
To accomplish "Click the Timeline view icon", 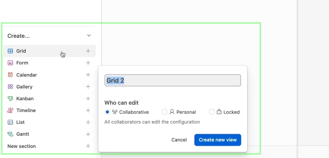I will click(x=10, y=110).
